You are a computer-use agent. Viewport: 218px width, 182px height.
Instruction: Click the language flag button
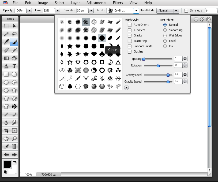point(5,3)
